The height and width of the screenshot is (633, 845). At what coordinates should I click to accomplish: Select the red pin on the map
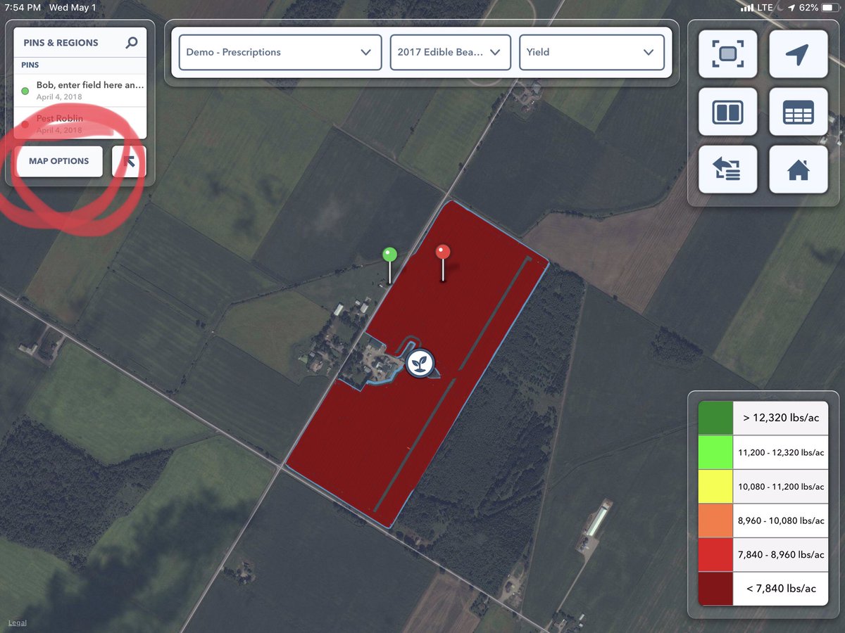pos(442,262)
